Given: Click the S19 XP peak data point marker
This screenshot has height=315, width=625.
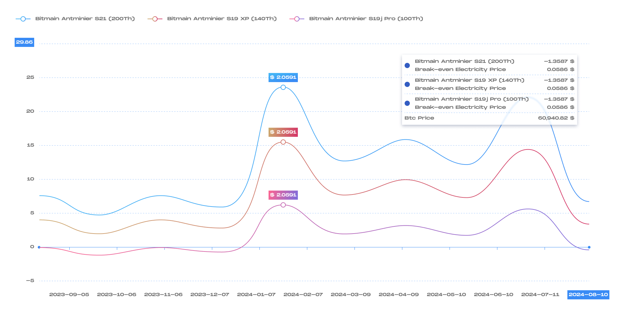Looking at the screenshot, I should (x=283, y=142).
